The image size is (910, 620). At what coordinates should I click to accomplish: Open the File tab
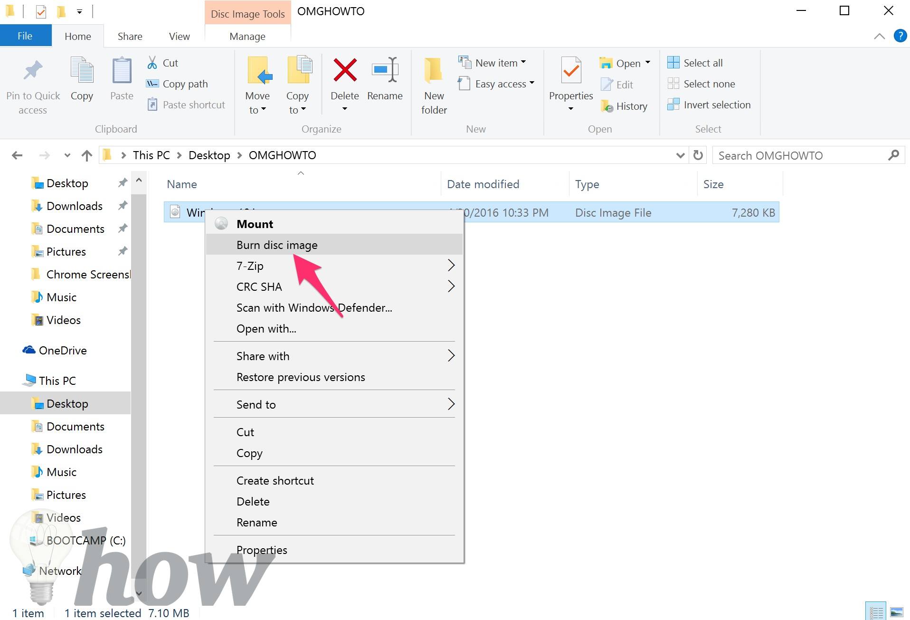click(x=25, y=36)
